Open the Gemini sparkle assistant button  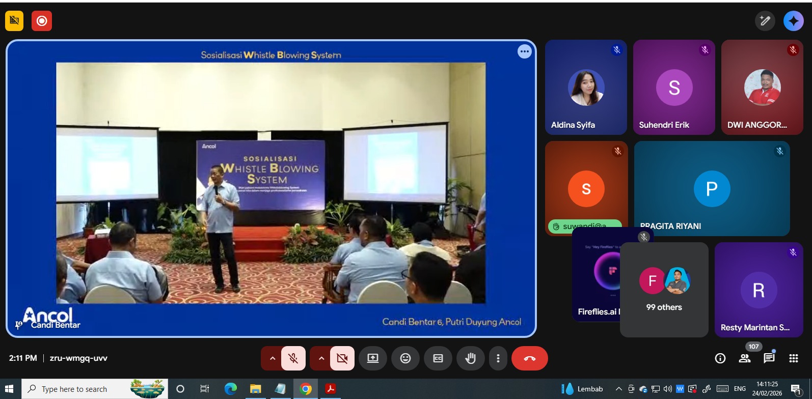[x=793, y=21]
